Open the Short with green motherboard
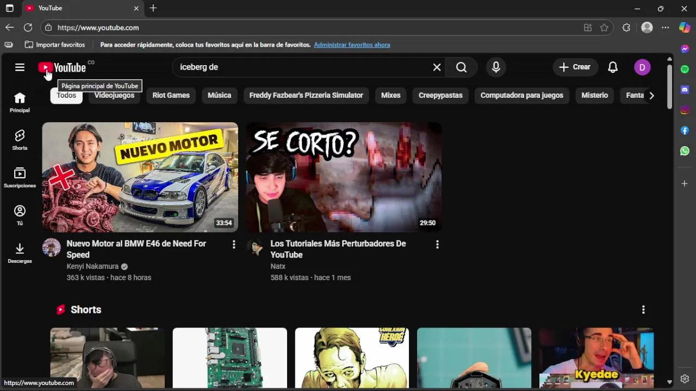Screen dimensions: 696x391 (229, 358)
